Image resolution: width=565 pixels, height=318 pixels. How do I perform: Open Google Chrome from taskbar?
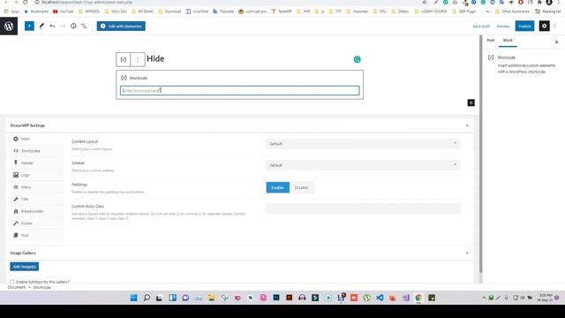pyautogui.click(x=418, y=298)
